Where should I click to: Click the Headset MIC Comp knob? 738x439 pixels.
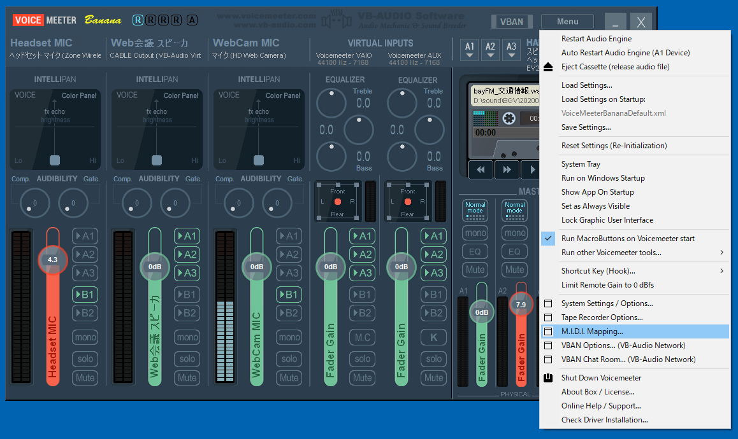pos(35,203)
